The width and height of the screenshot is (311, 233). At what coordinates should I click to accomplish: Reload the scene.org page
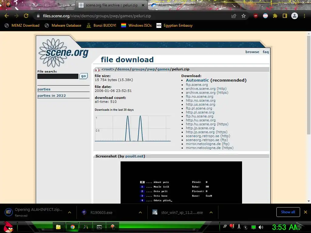[x=26, y=16]
